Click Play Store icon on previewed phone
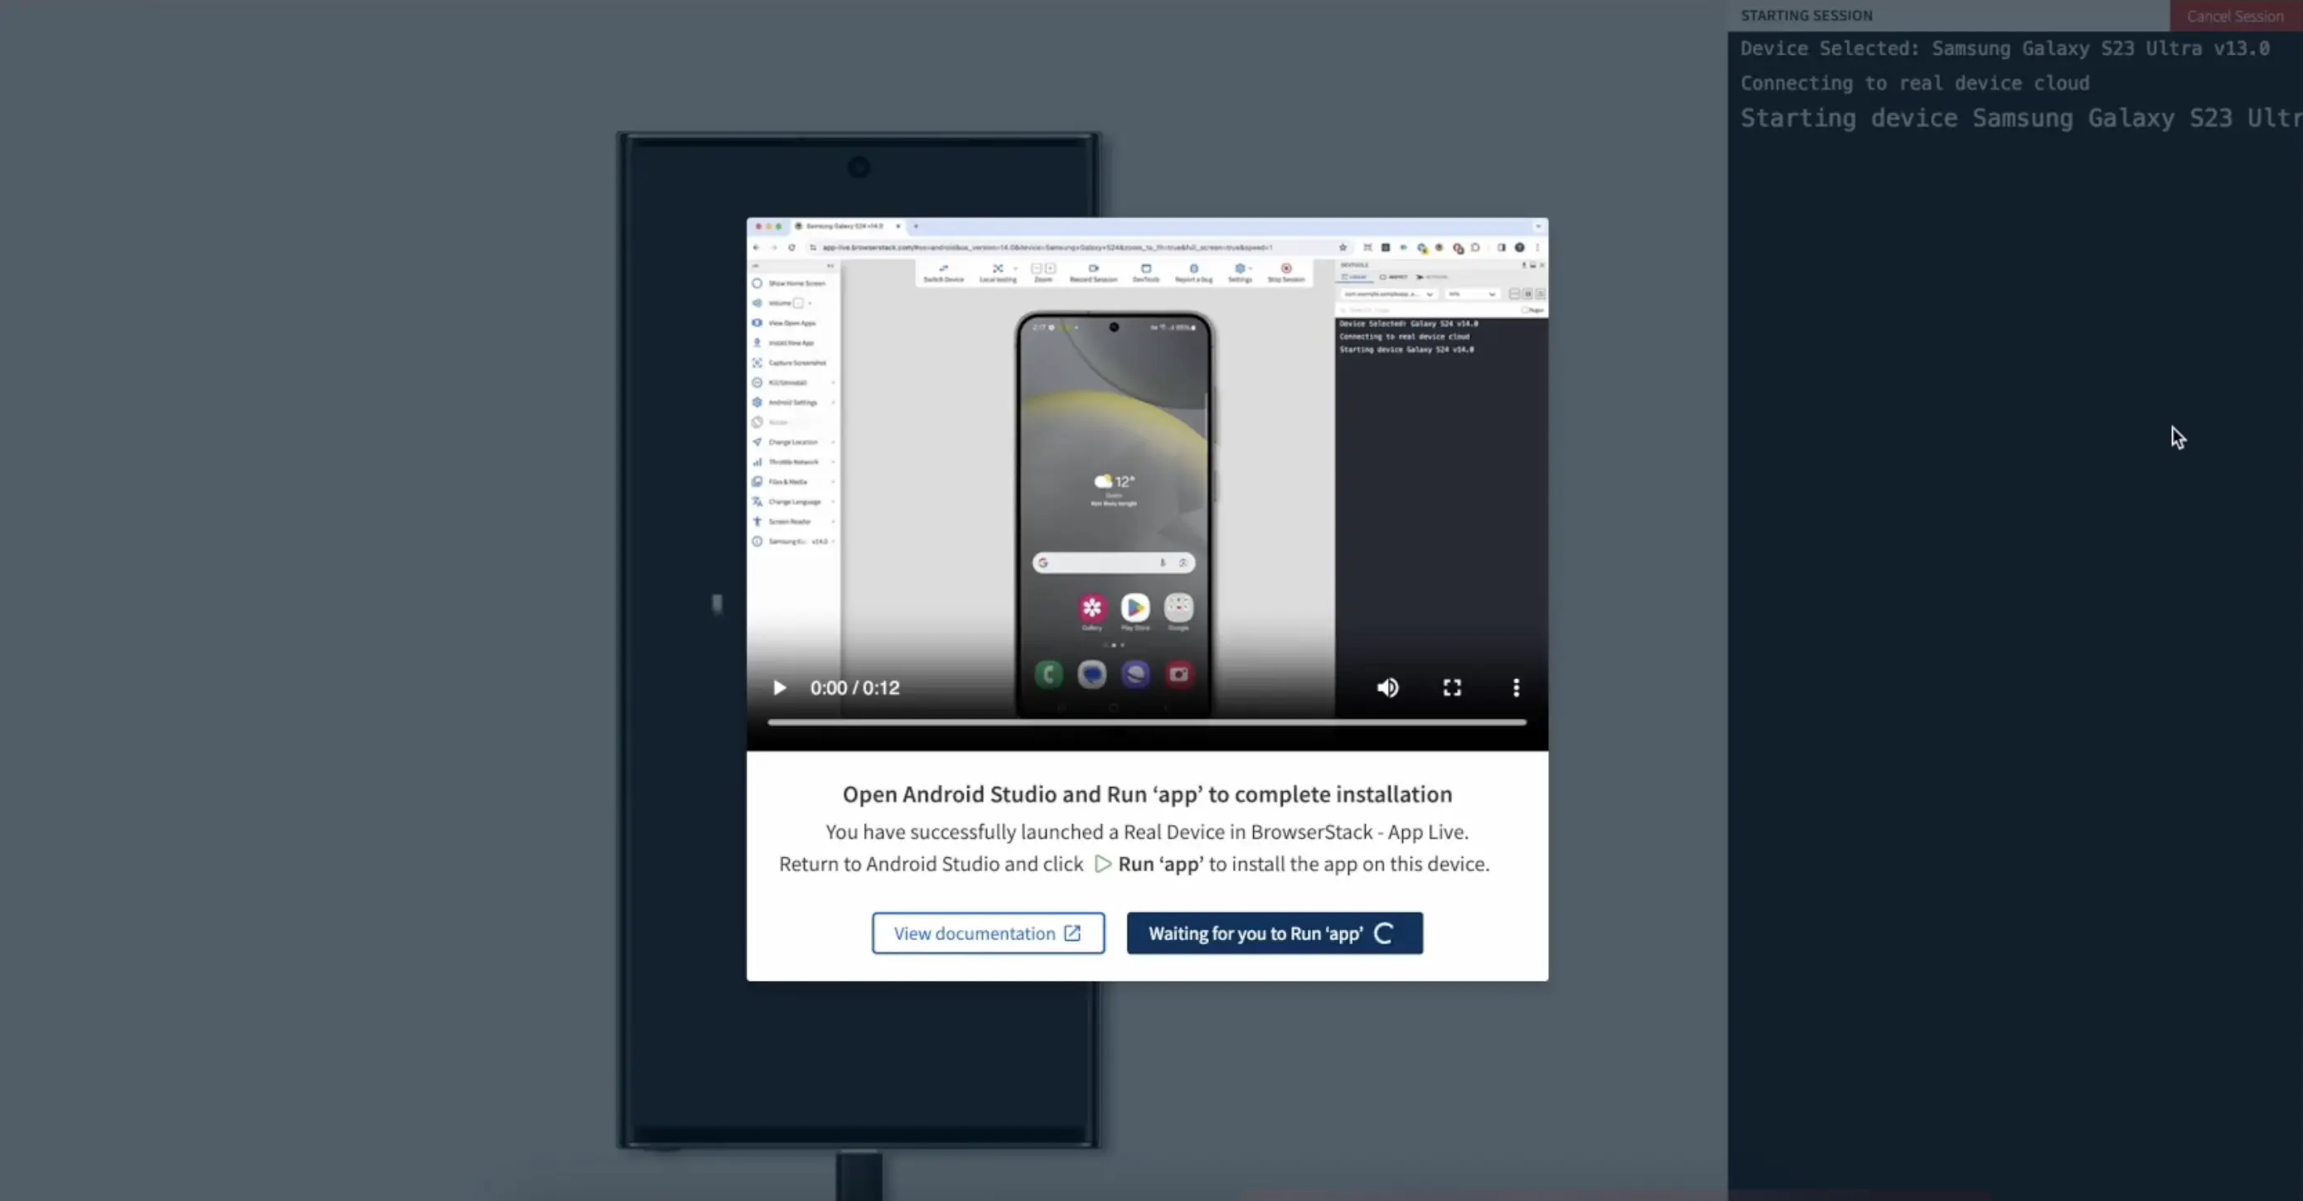This screenshot has width=2303, height=1201. (x=1135, y=609)
